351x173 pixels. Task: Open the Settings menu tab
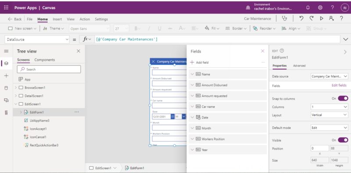(101, 19)
